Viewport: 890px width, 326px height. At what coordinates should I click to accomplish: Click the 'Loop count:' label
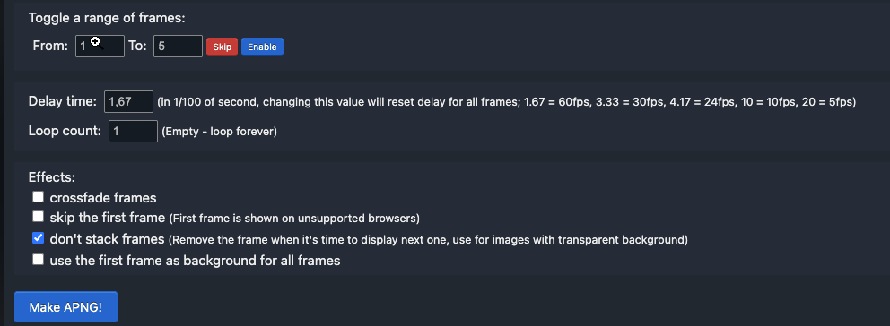(x=65, y=131)
